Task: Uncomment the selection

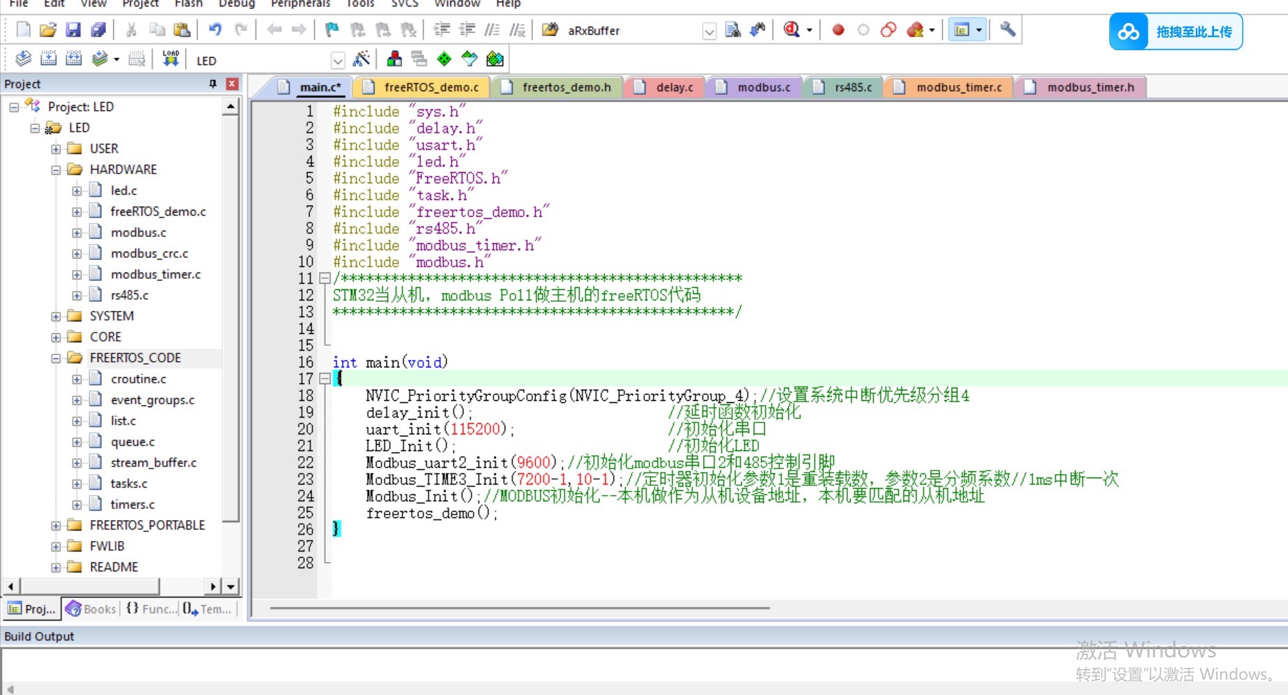Action: tap(517, 30)
